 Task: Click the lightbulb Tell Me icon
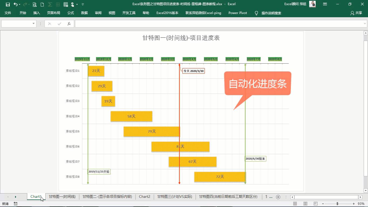pyautogui.click(x=256, y=13)
